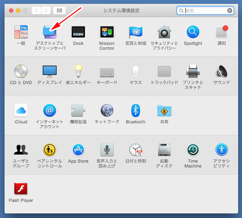Close the システム環境設定 window

[11, 11]
